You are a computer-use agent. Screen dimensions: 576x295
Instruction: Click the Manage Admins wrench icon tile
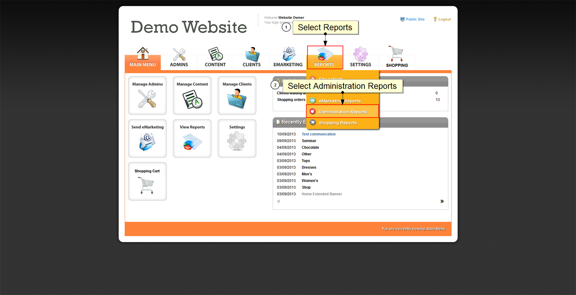147,96
